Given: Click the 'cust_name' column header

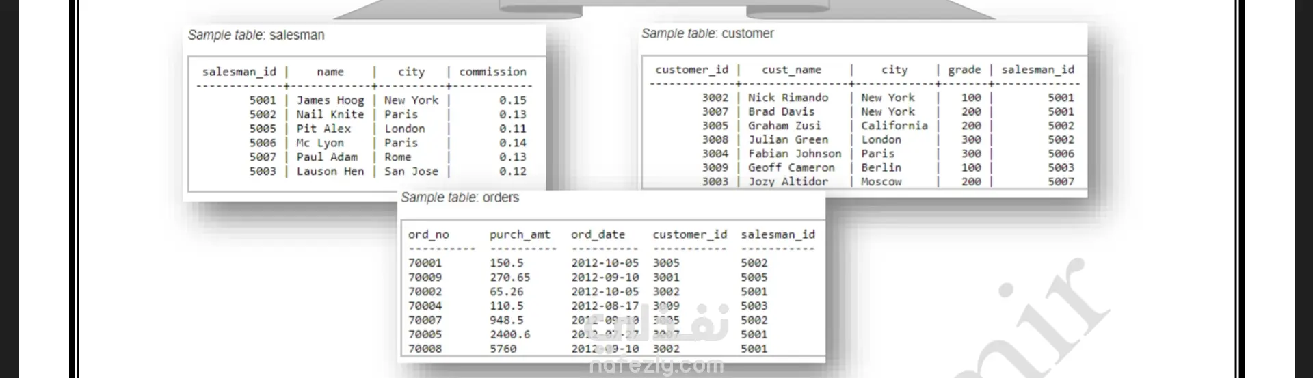Looking at the screenshot, I should (791, 70).
